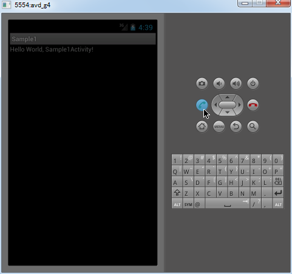Click the Search magnifier button
The height and width of the screenshot is (274, 292).
point(253,127)
